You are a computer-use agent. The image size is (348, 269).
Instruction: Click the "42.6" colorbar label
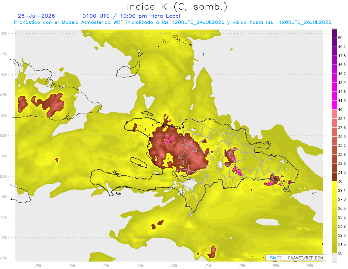[342, 92]
